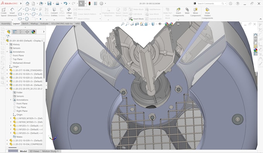Click Insert Components
The height and width of the screenshot is (153, 263).
(178, 12)
